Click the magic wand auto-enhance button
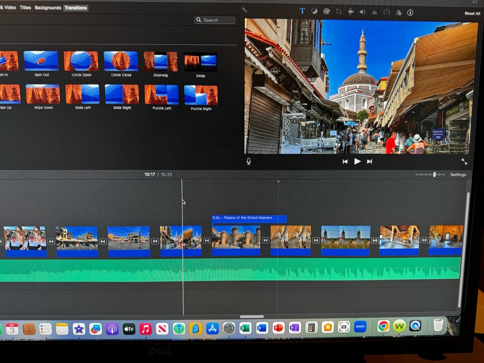The image size is (484, 363). 244,9
